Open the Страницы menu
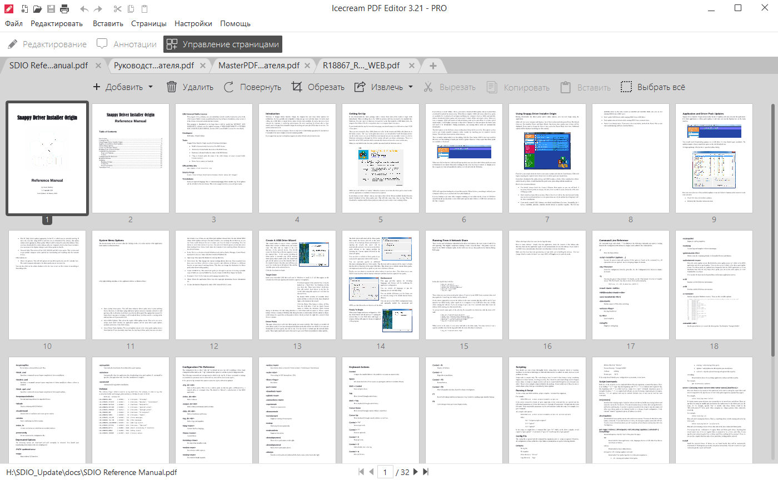Screen dimensions: 778x480 click(148, 23)
